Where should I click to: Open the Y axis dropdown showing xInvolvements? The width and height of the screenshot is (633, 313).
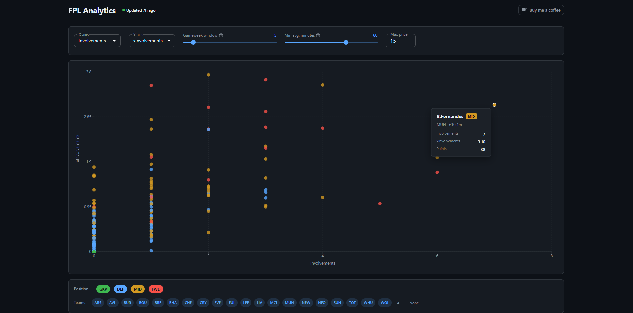[x=152, y=40]
